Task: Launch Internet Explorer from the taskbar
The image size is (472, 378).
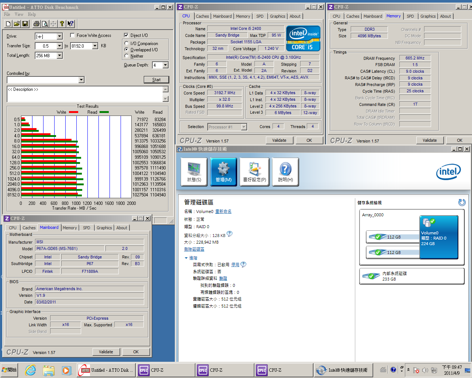Action: pyautogui.click(x=30, y=370)
